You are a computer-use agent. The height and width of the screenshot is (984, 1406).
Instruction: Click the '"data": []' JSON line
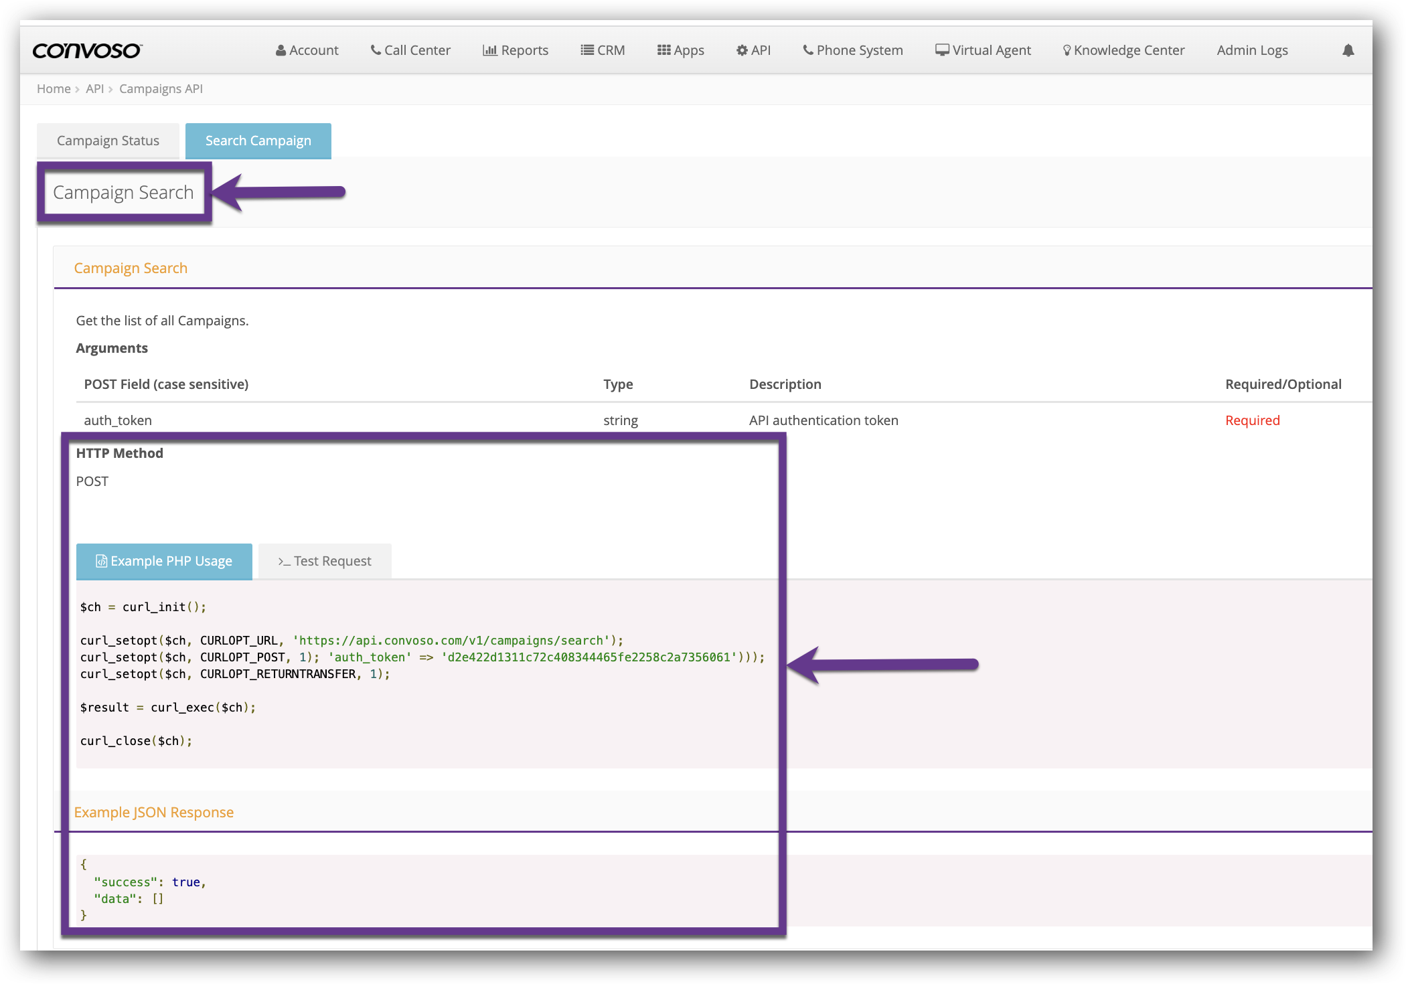[129, 899]
